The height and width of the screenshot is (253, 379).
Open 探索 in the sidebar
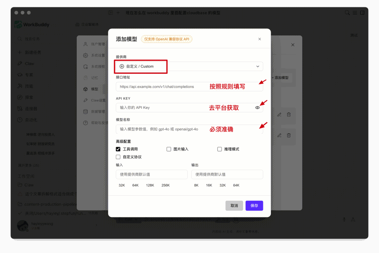pyautogui.click(x=25, y=97)
